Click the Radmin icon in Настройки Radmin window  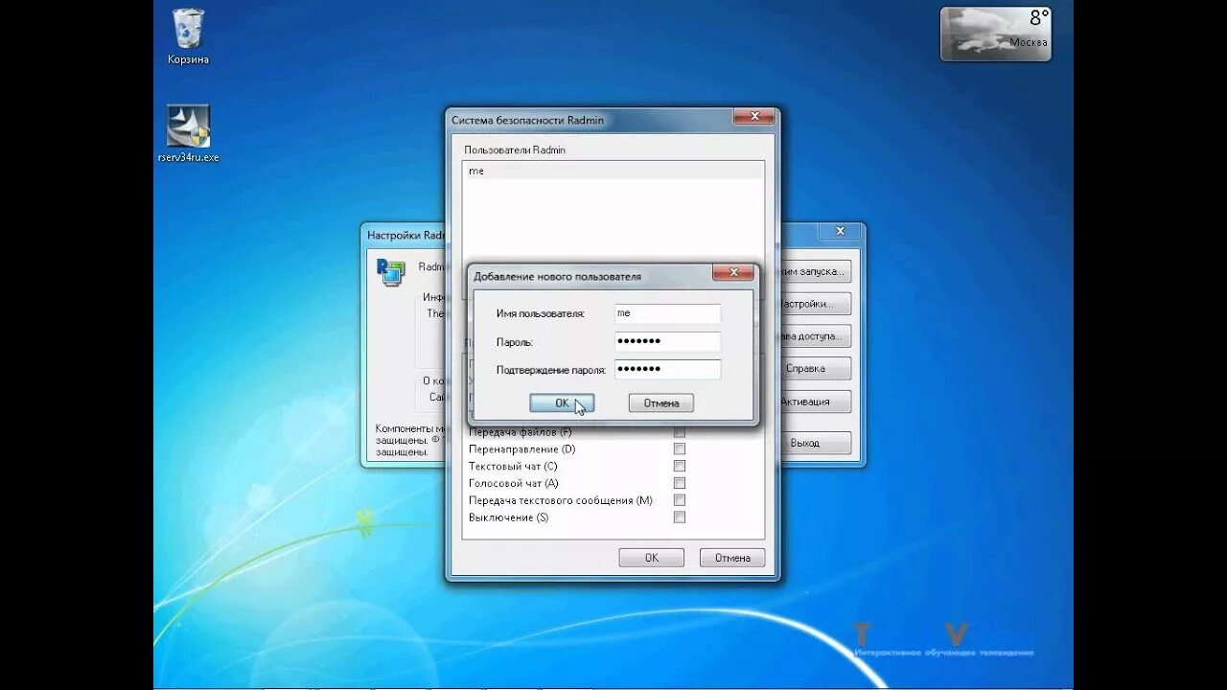[390, 272]
